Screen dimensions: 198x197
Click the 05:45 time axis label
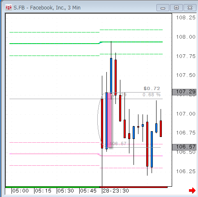tap(88, 191)
